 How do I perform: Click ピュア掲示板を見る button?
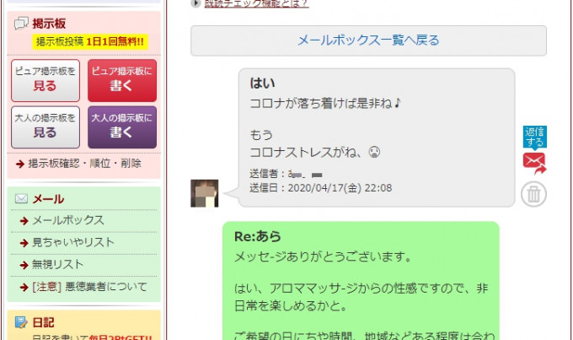click(46, 80)
